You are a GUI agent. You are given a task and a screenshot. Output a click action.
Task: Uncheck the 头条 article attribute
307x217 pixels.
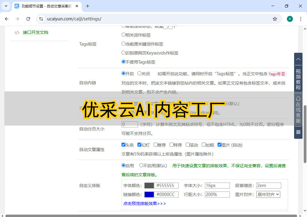click(x=123, y=145)
